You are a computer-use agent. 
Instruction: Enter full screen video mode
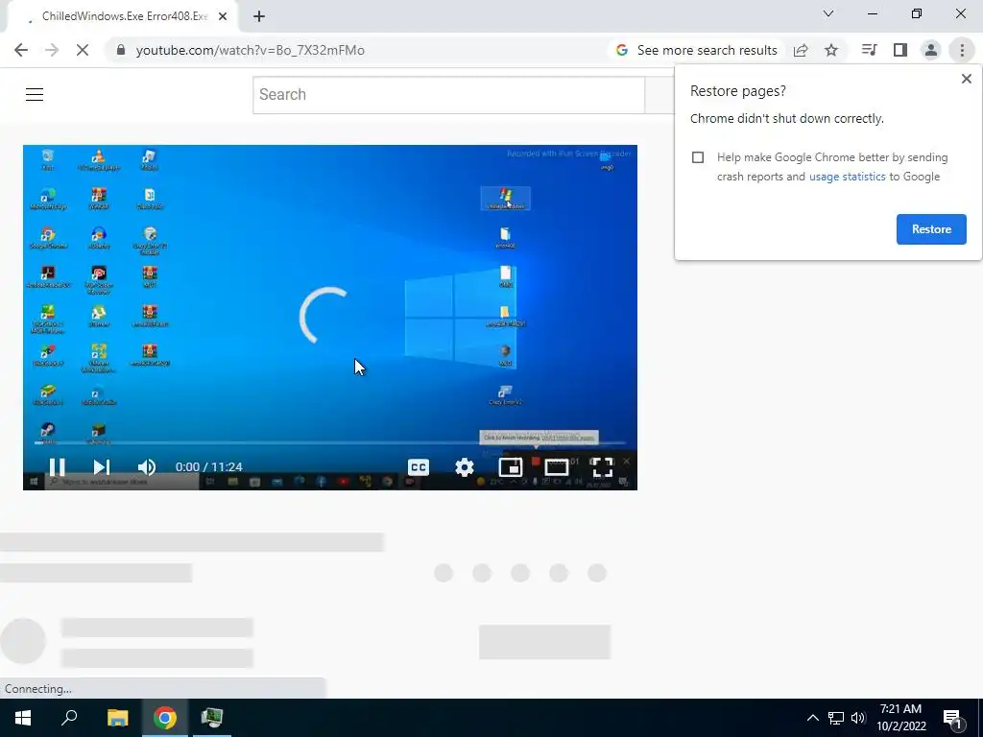(x=603, y=467)
